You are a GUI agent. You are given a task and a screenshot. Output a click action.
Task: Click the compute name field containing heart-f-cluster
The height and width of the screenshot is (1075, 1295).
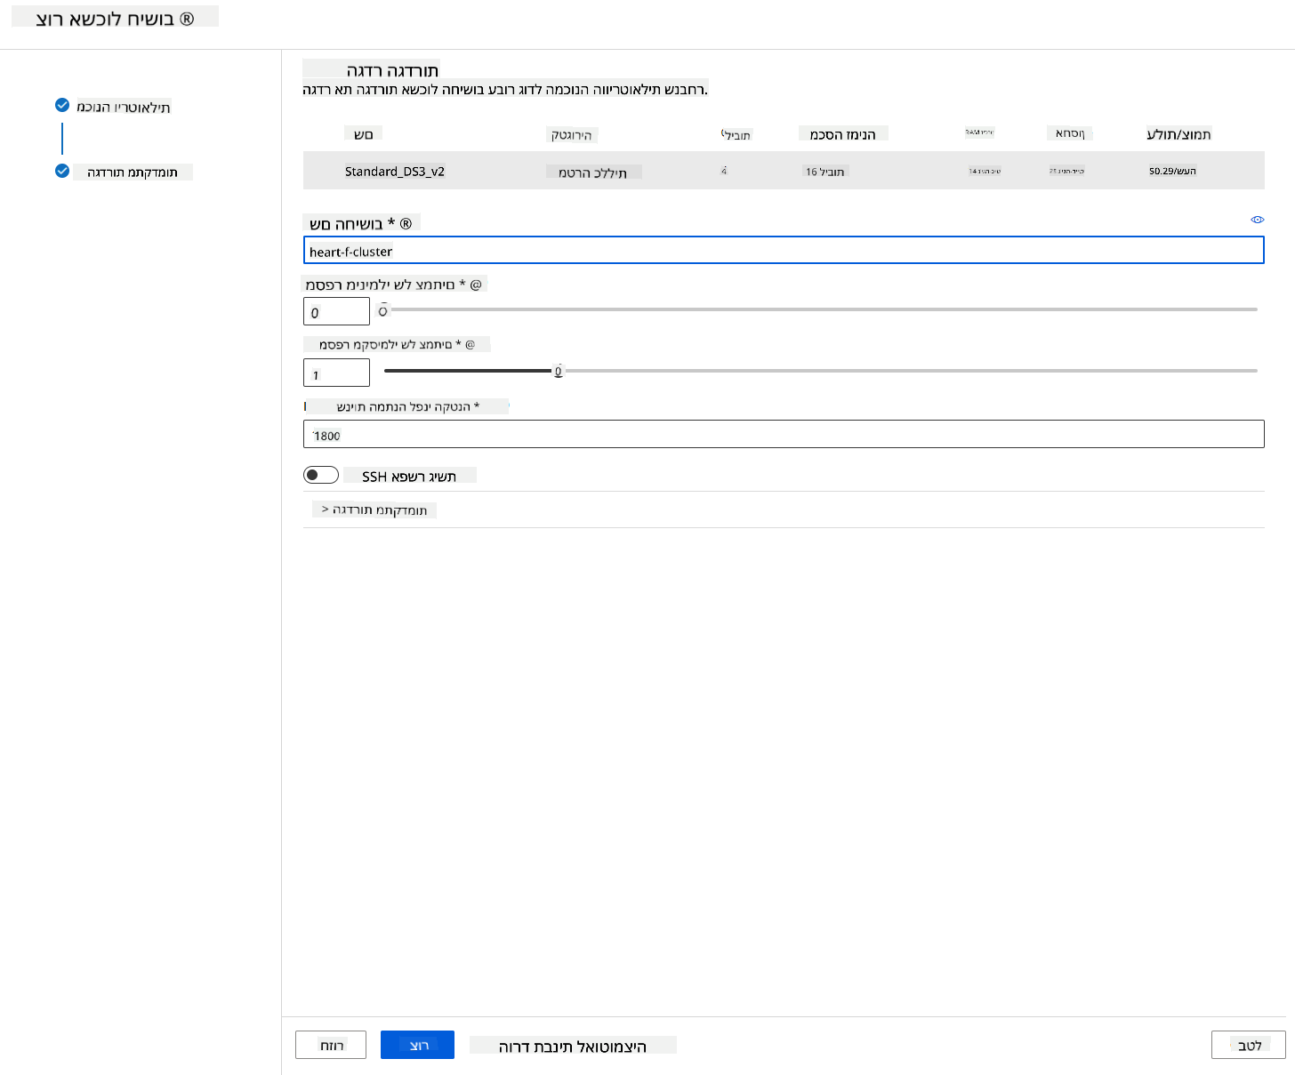[x=784, y=251]
